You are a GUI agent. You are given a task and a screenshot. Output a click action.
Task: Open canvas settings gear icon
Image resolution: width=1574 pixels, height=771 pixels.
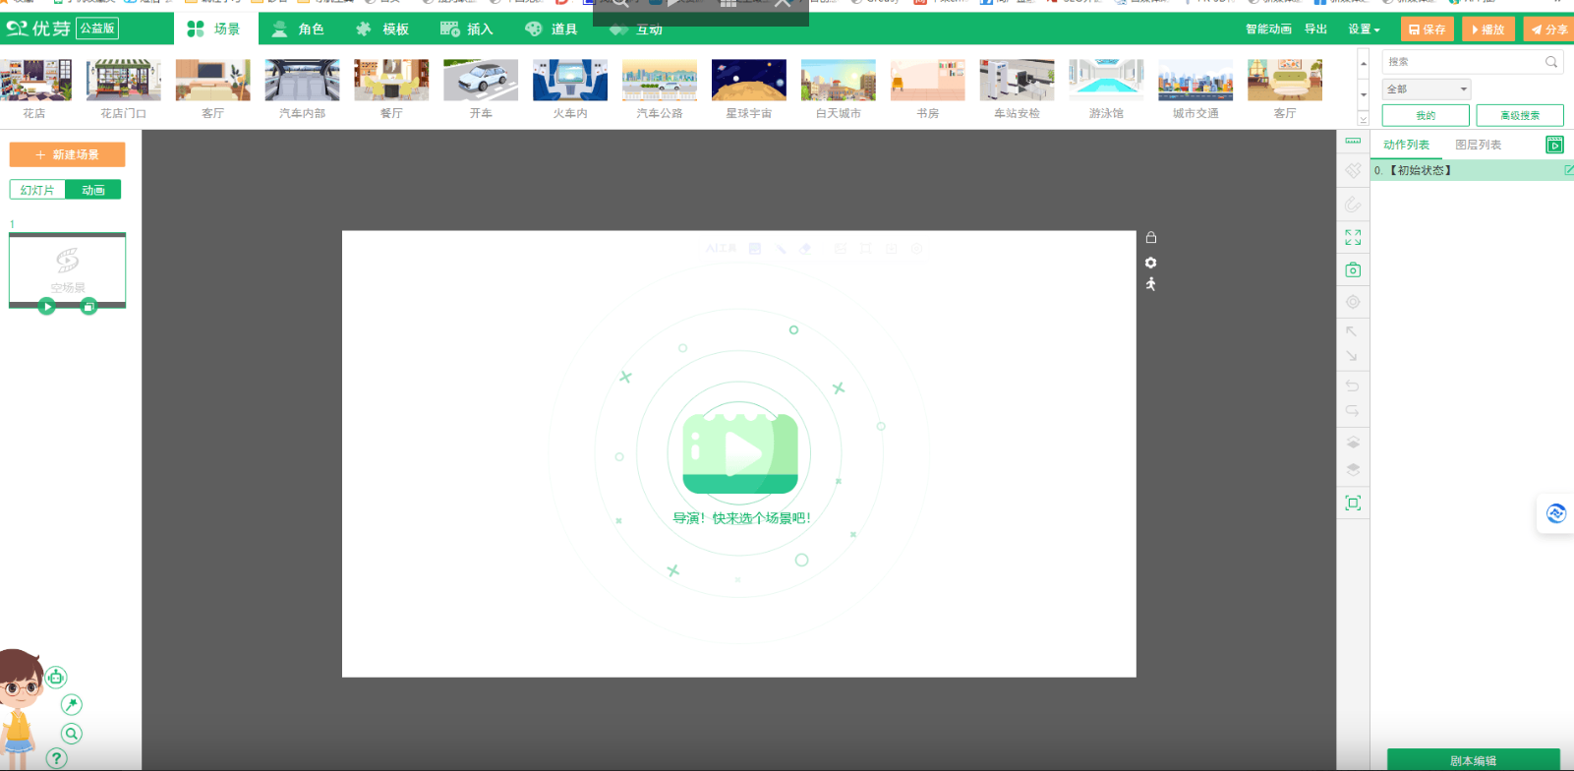[1151, 263]
